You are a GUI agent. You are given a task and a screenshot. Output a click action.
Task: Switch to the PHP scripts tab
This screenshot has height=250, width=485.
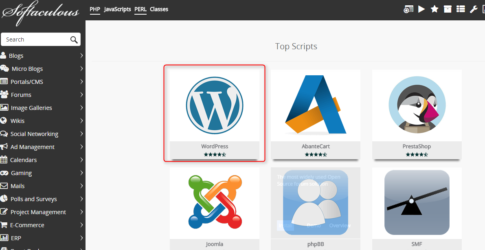coord(95,9)
